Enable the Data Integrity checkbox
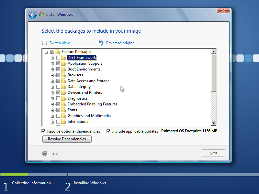 coord(58,87)
